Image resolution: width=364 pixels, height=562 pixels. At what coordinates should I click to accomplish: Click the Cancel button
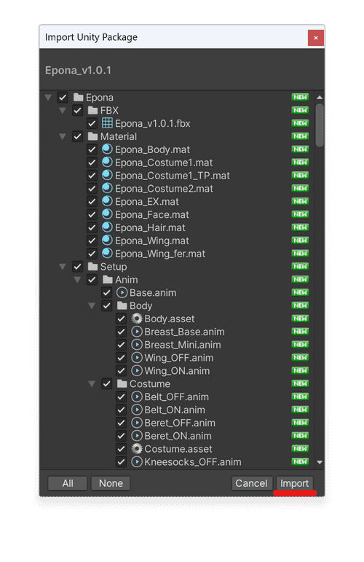coord(251,483)
